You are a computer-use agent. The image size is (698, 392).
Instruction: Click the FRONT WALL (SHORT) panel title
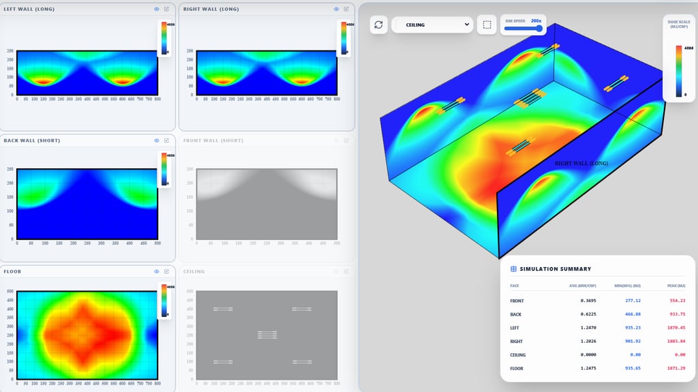[213, 140]
